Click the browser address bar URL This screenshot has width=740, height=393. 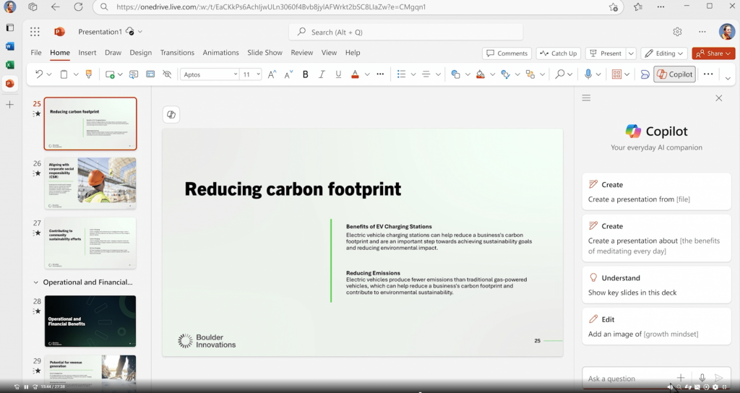271,7
